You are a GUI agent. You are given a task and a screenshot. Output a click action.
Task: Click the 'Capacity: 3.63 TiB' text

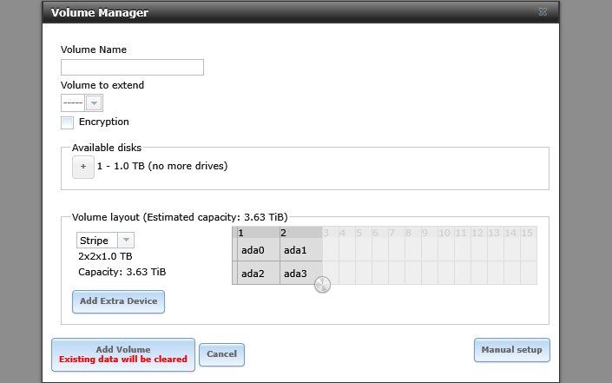[x=122, y=272]
